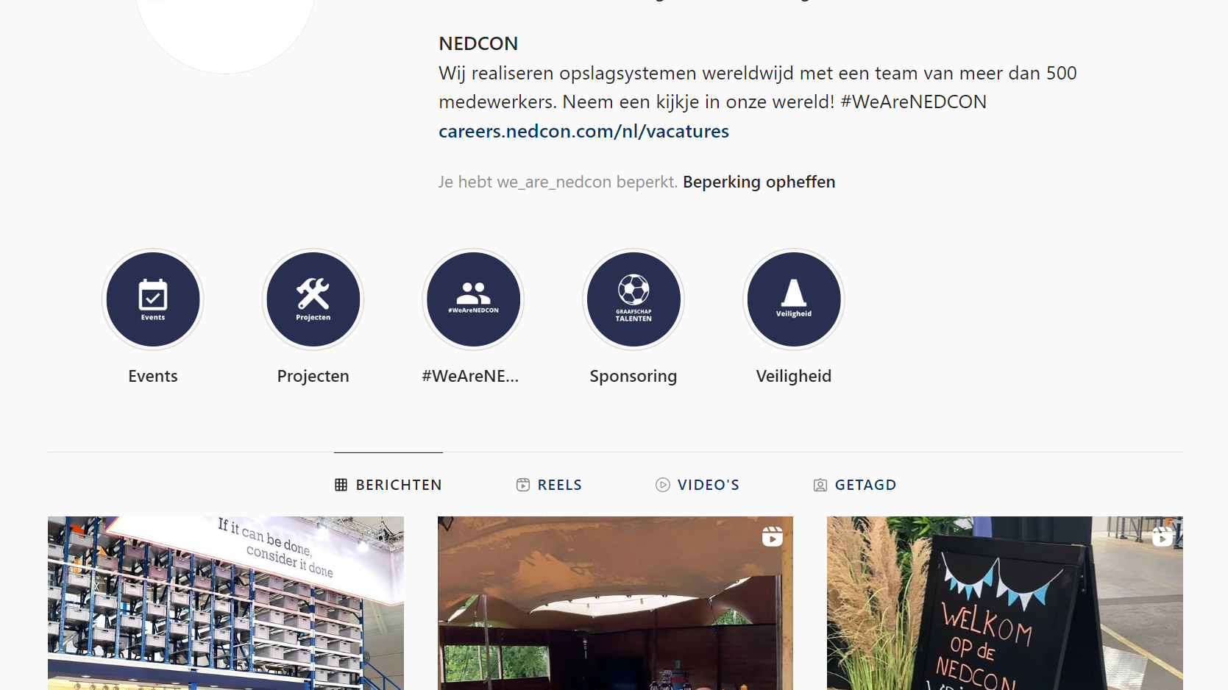The height and width of the screenshot is (690, 1228).
Task: Follow the careers.nedcon.com/nl/vacatures link
Action: [x=583, y=131]
